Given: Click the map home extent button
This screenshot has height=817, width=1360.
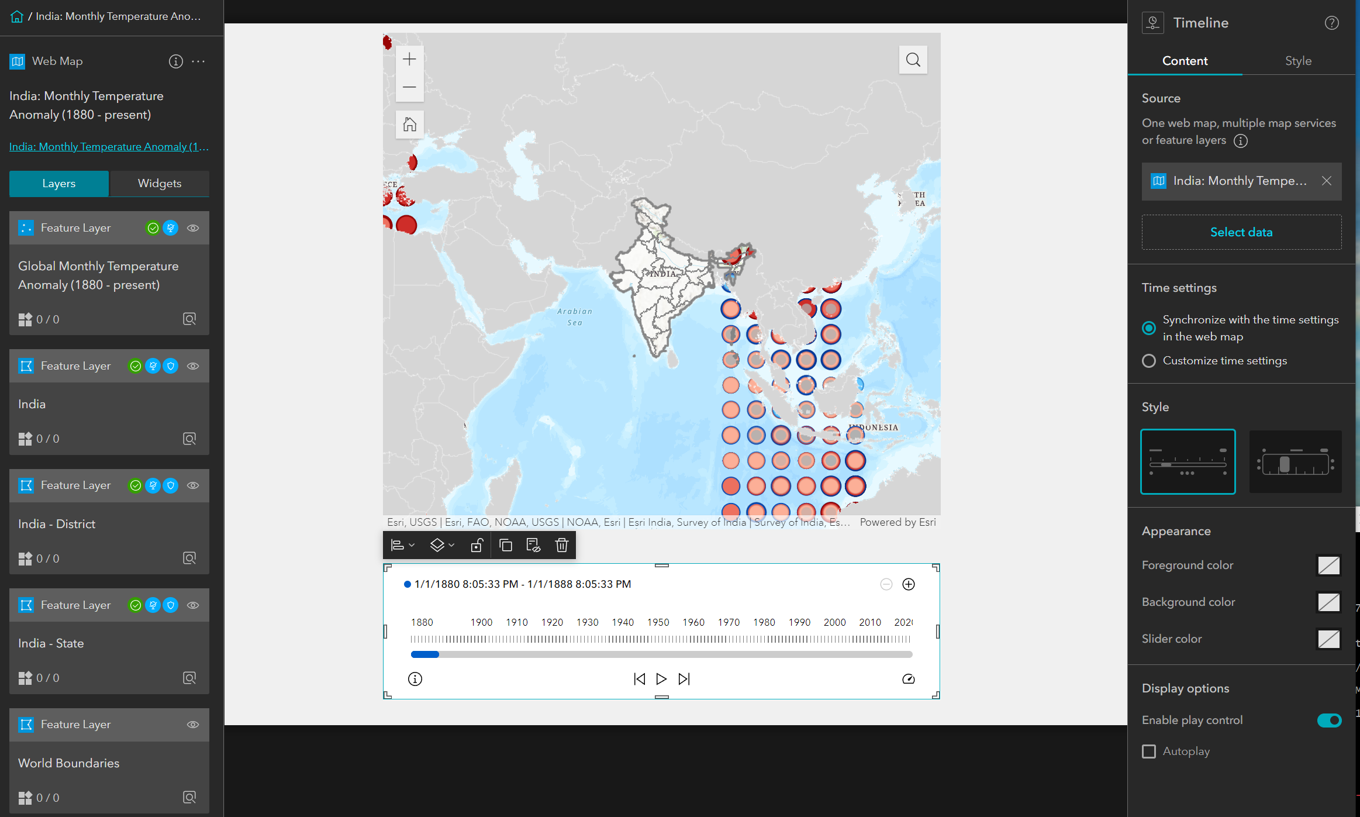Looking at the screenshot, I should [x=409, y=124].
